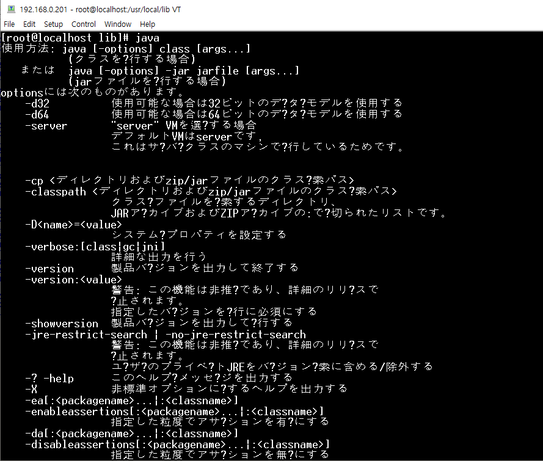Click 'java [-options] -jar jarfile' usage line
Image resolution: width=543 pixels, height=461 pixels.
(x=183, y=71)
